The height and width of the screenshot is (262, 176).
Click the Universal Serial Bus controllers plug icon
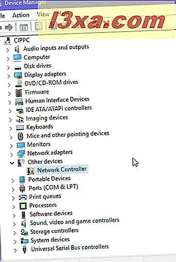[24, 249]
